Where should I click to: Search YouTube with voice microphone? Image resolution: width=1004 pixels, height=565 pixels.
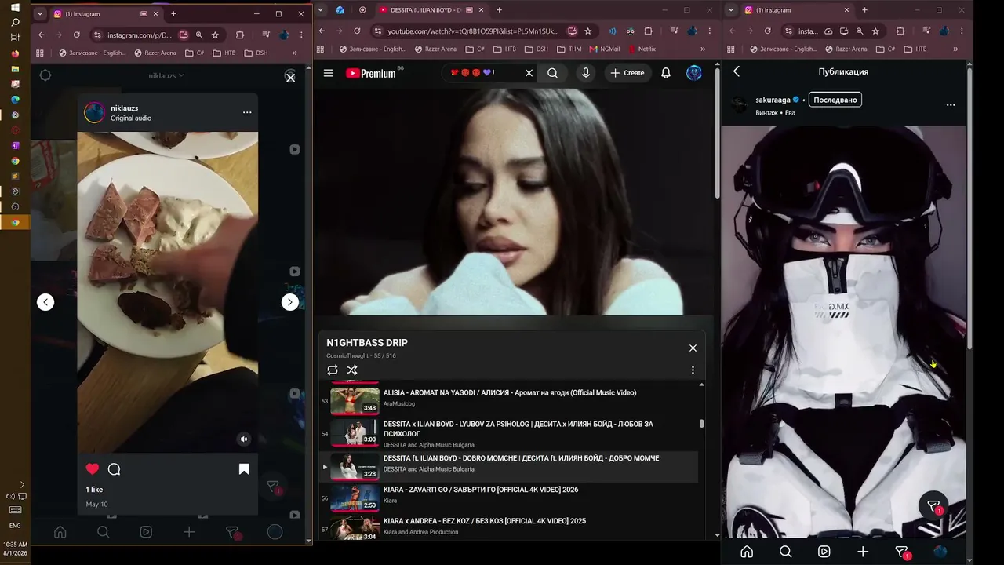(586, 73)
